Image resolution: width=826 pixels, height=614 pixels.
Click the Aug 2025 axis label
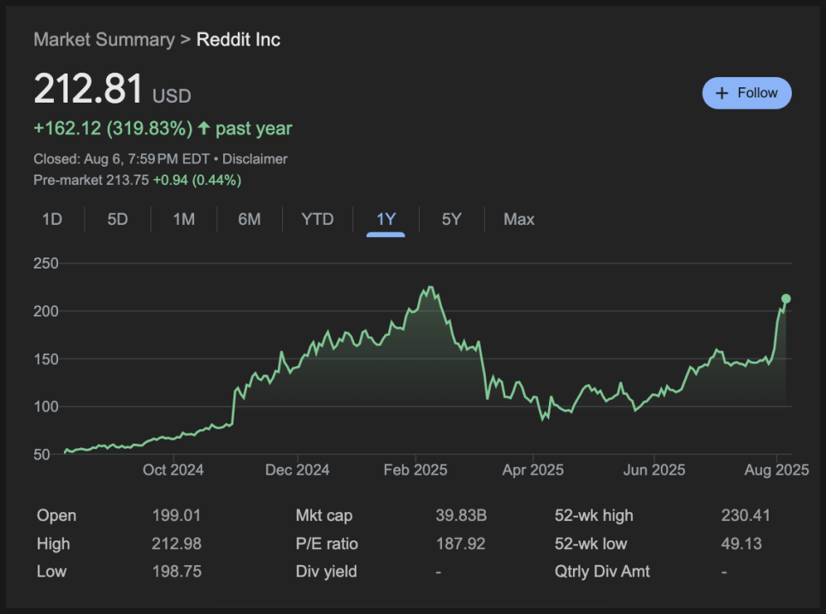pyautogui.click(x=776, y=469)
